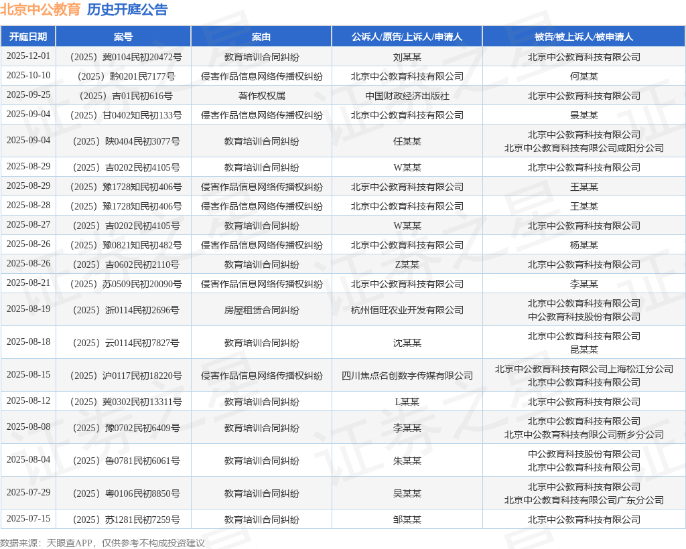686x549 pixels.
Task: Click date 2025-08-21
Action: coord(28,283)
